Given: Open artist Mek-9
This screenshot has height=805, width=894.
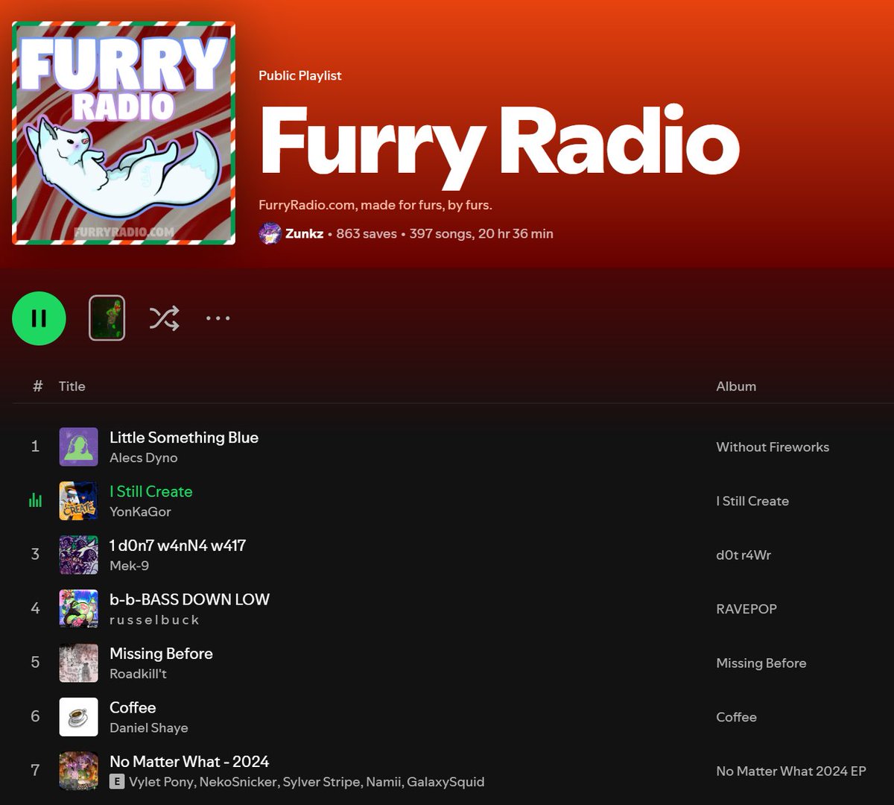Looking at the screenshot, I should click(129, 566).
